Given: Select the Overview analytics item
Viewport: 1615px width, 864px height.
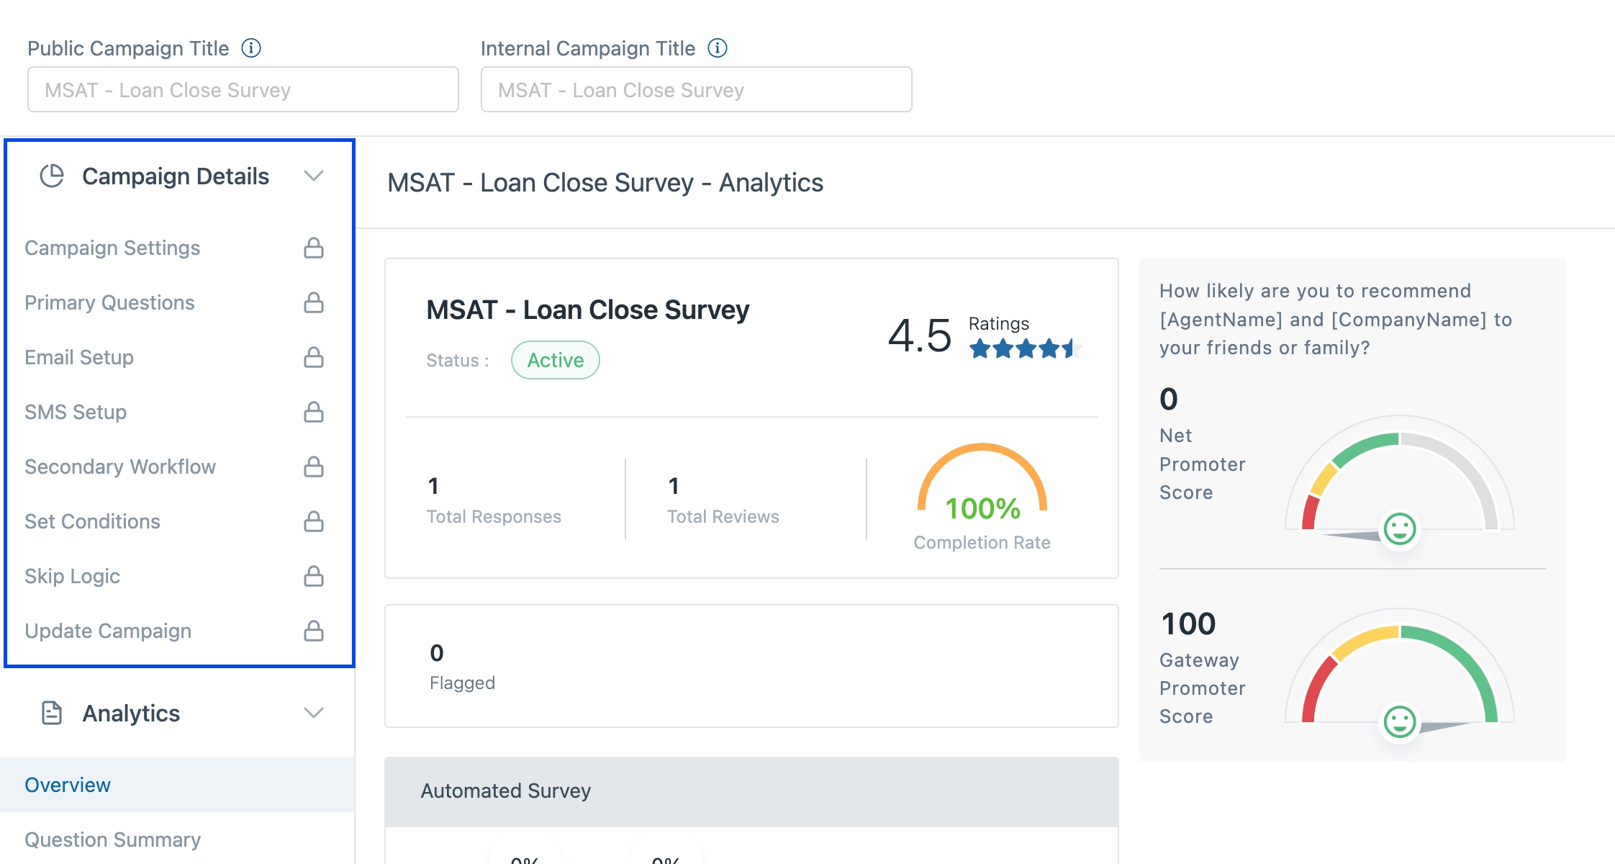Looking at the screenshot, I should (x=177, y=785).
